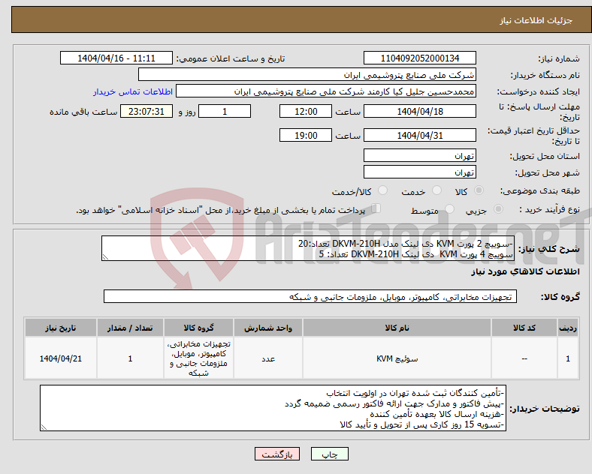Click the resize handle of description textarea
Screen dimensions: 592x474
[x=105, y=257]
